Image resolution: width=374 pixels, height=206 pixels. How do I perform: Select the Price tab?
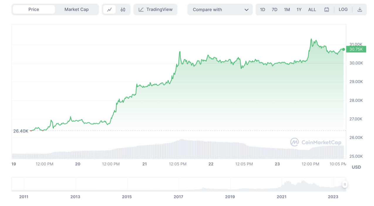(x=34, y=10)
